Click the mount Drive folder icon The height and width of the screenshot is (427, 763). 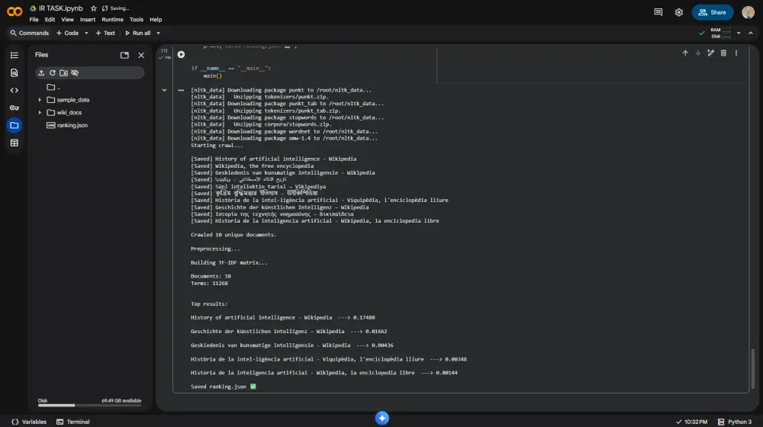pyautogui.click(x=64, y=73)
